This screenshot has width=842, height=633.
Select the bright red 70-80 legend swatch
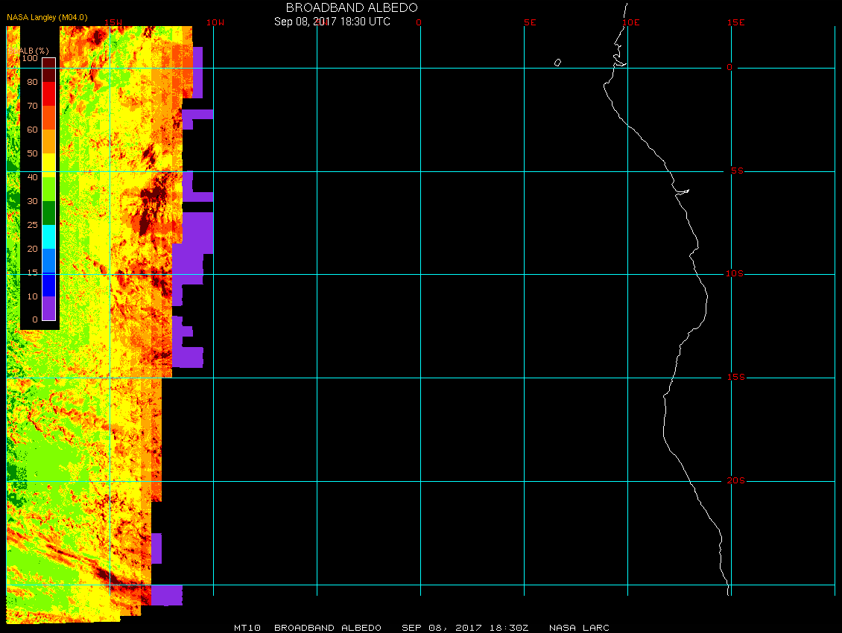49,93
